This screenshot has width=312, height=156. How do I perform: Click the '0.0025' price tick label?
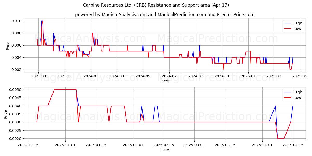(16, 130)
